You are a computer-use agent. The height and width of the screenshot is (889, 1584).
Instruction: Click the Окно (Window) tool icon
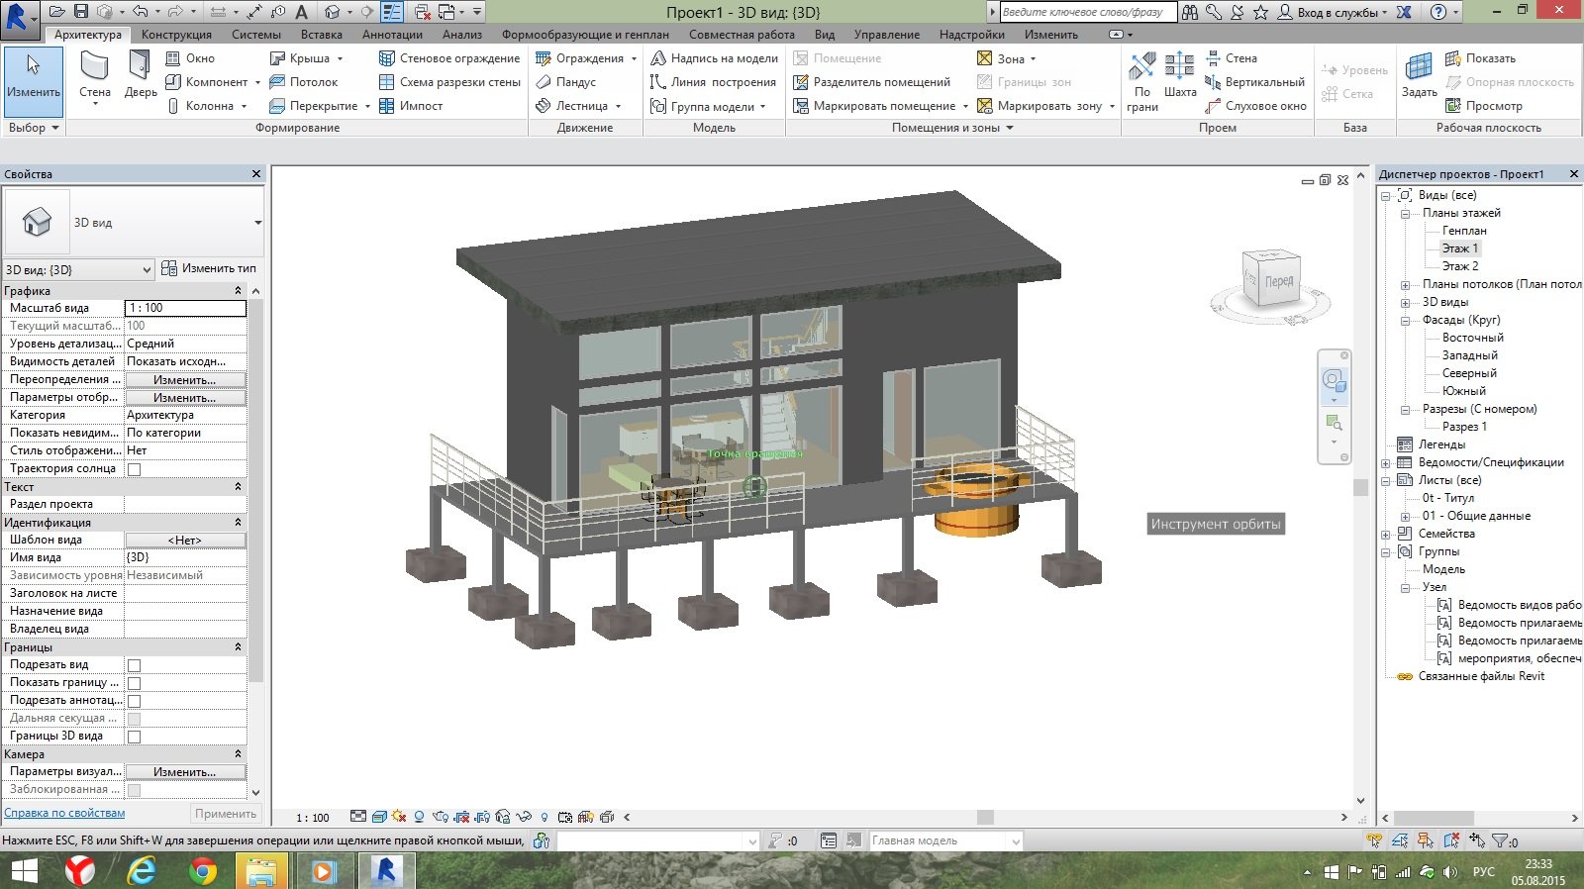[173, 58]
